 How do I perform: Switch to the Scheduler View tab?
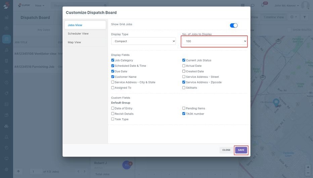[78, 34]
